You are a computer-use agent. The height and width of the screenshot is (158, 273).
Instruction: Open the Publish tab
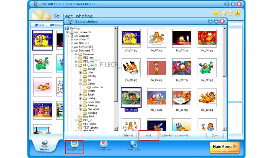point(134,146)
